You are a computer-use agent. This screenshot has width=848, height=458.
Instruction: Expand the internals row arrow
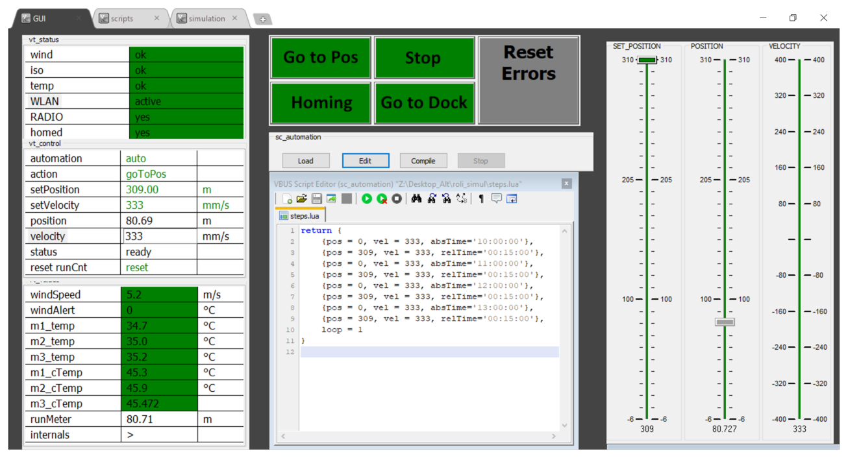tap(130, 435)
